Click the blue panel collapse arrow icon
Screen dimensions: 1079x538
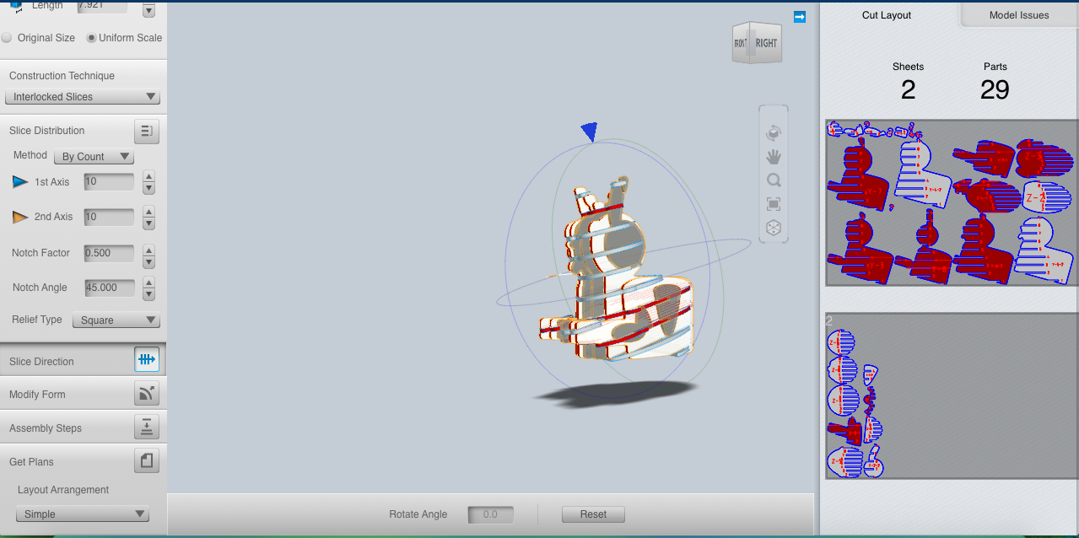coord(800,16)
